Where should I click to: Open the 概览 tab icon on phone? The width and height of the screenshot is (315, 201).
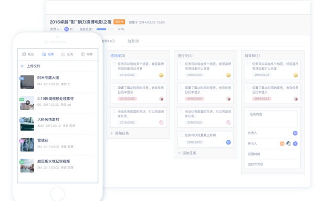click(x=24, y=54)
